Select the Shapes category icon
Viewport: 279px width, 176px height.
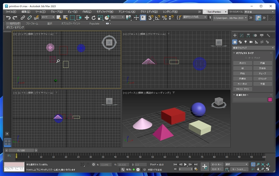pyautogui.click(x=240, y=42)
